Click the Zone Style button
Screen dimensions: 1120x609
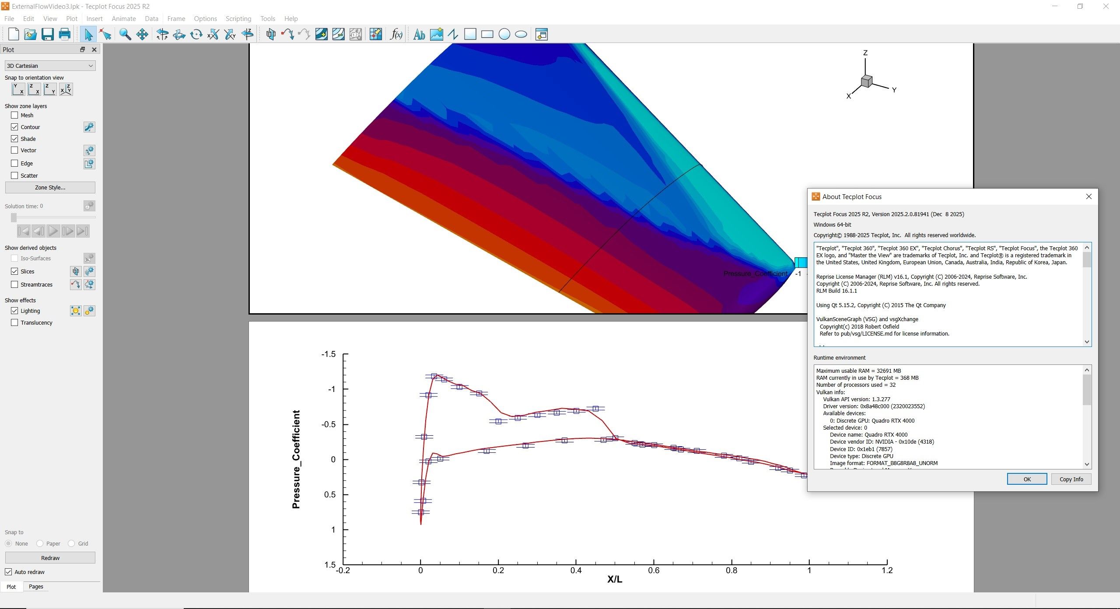tap(50, 187)
